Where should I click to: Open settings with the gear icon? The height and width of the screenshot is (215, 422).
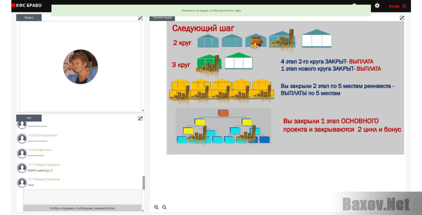(x=377, y=6)
